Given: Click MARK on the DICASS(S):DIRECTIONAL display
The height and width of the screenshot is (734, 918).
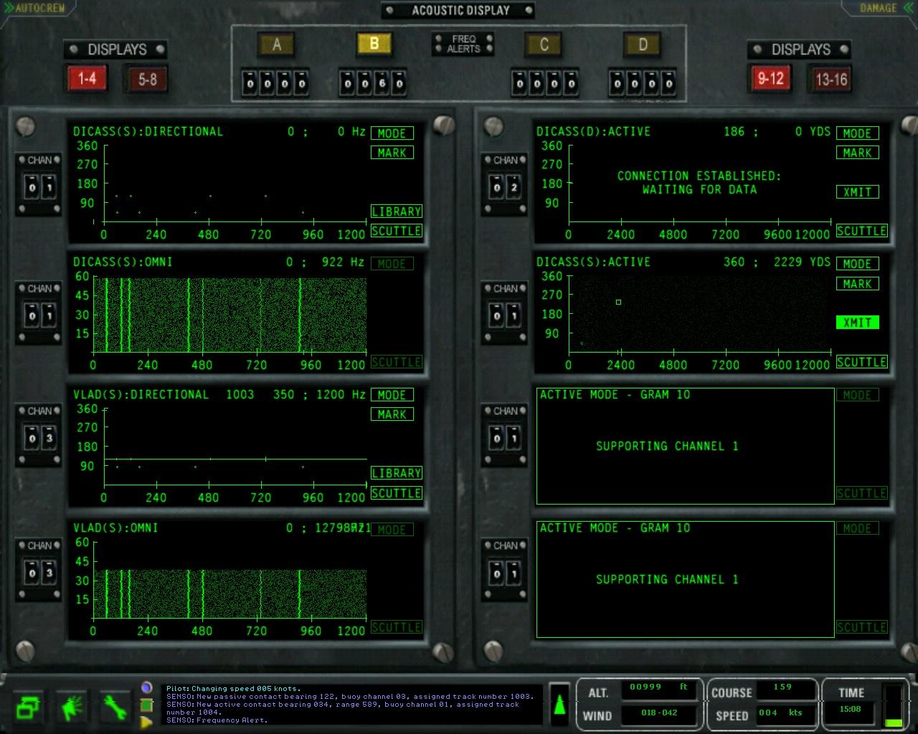Looking at the screenshot, I should [392, 153].
